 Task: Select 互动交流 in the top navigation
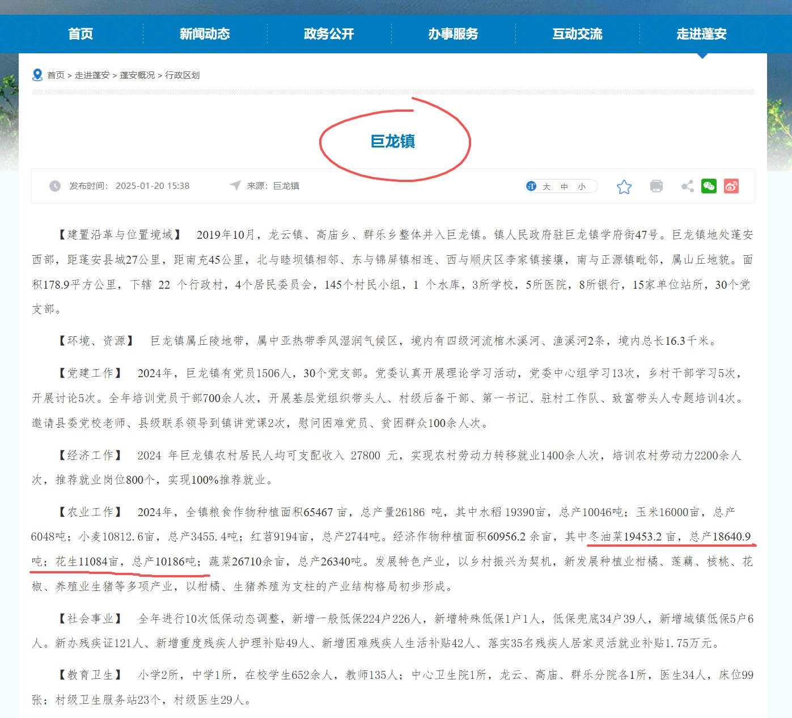[x=577, y=34]
